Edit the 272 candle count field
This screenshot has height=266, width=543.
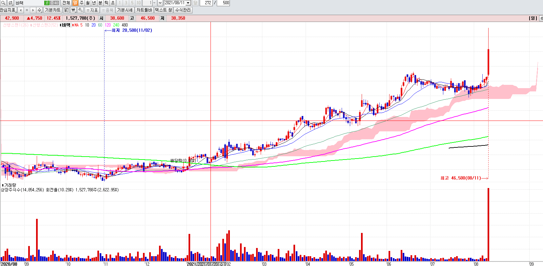tap(206, 3)
